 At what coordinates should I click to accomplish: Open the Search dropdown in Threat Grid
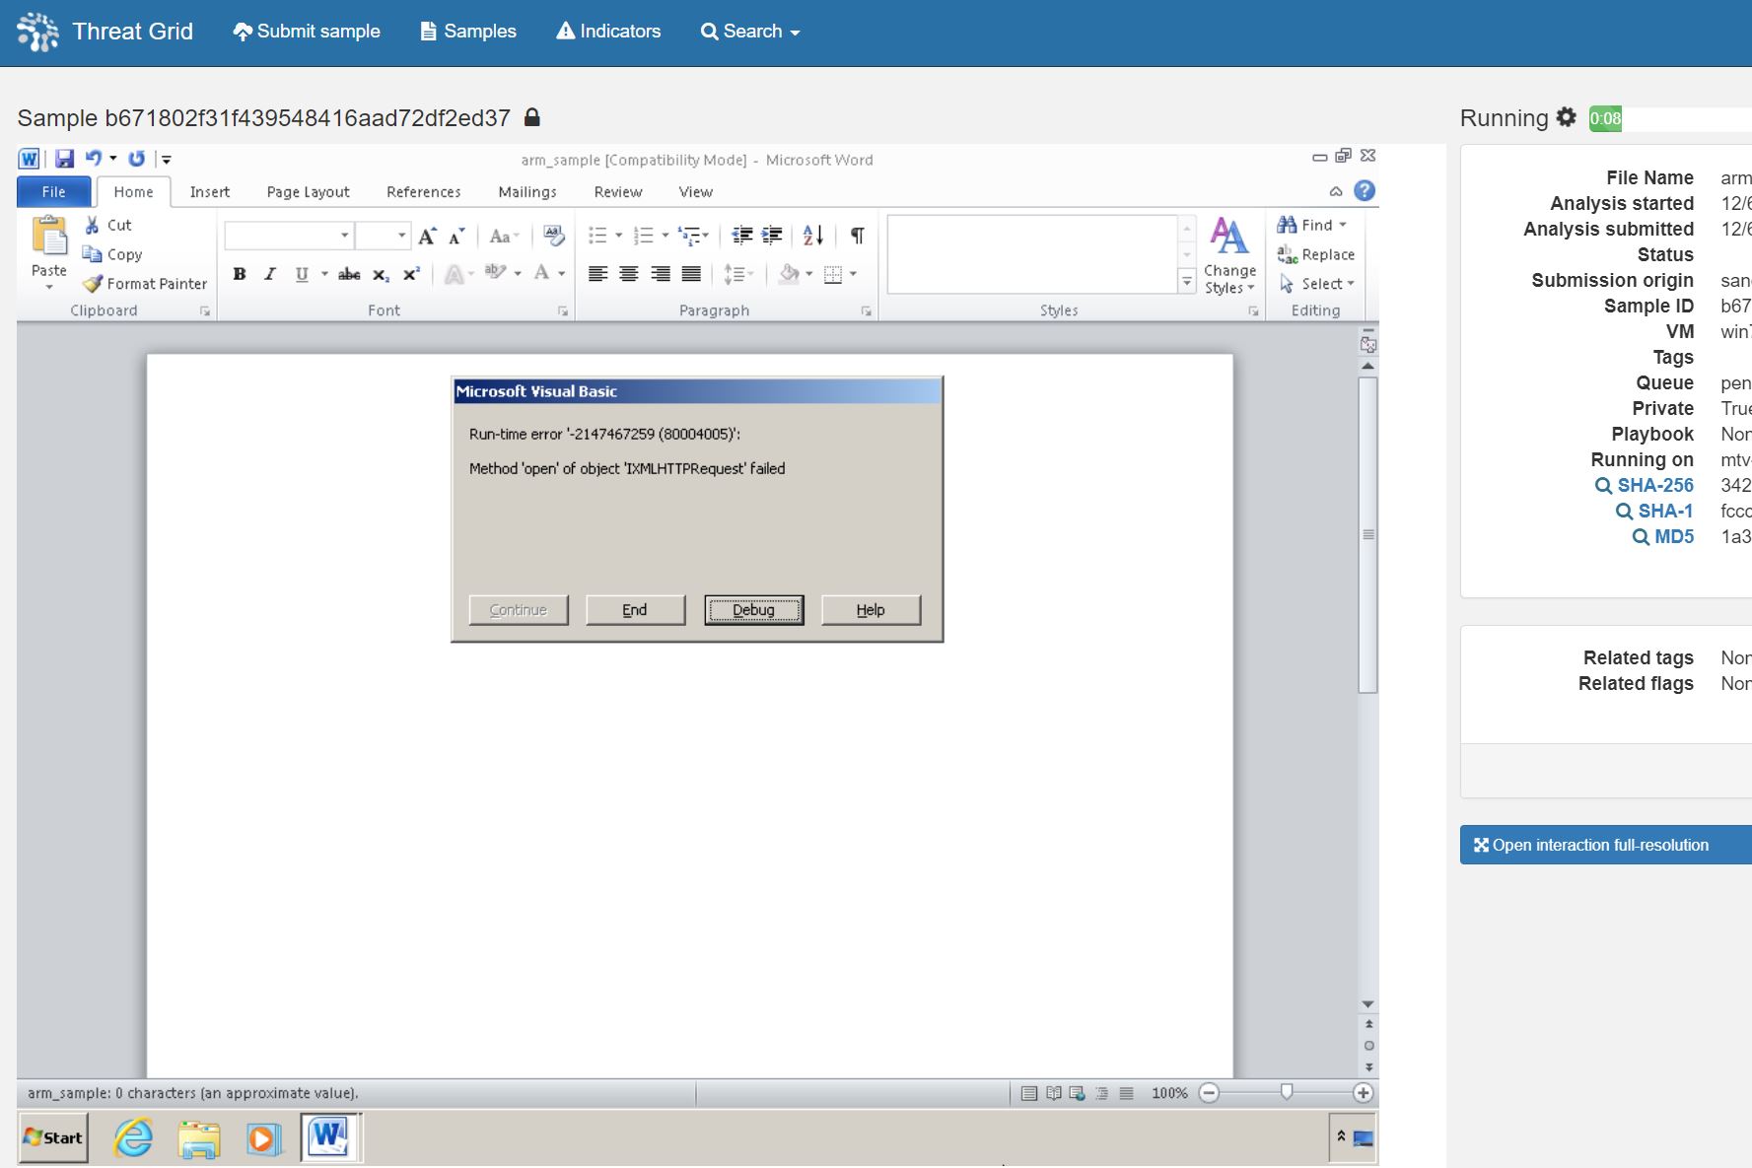749,32
